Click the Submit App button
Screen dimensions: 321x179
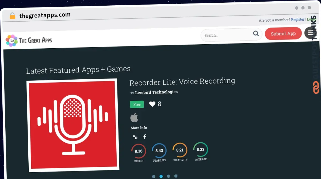(x=283, y=34)
